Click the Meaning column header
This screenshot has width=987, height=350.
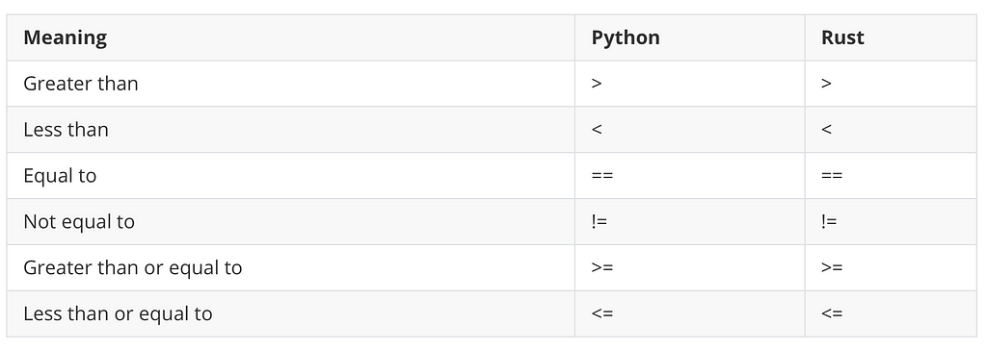click(65, 37)
